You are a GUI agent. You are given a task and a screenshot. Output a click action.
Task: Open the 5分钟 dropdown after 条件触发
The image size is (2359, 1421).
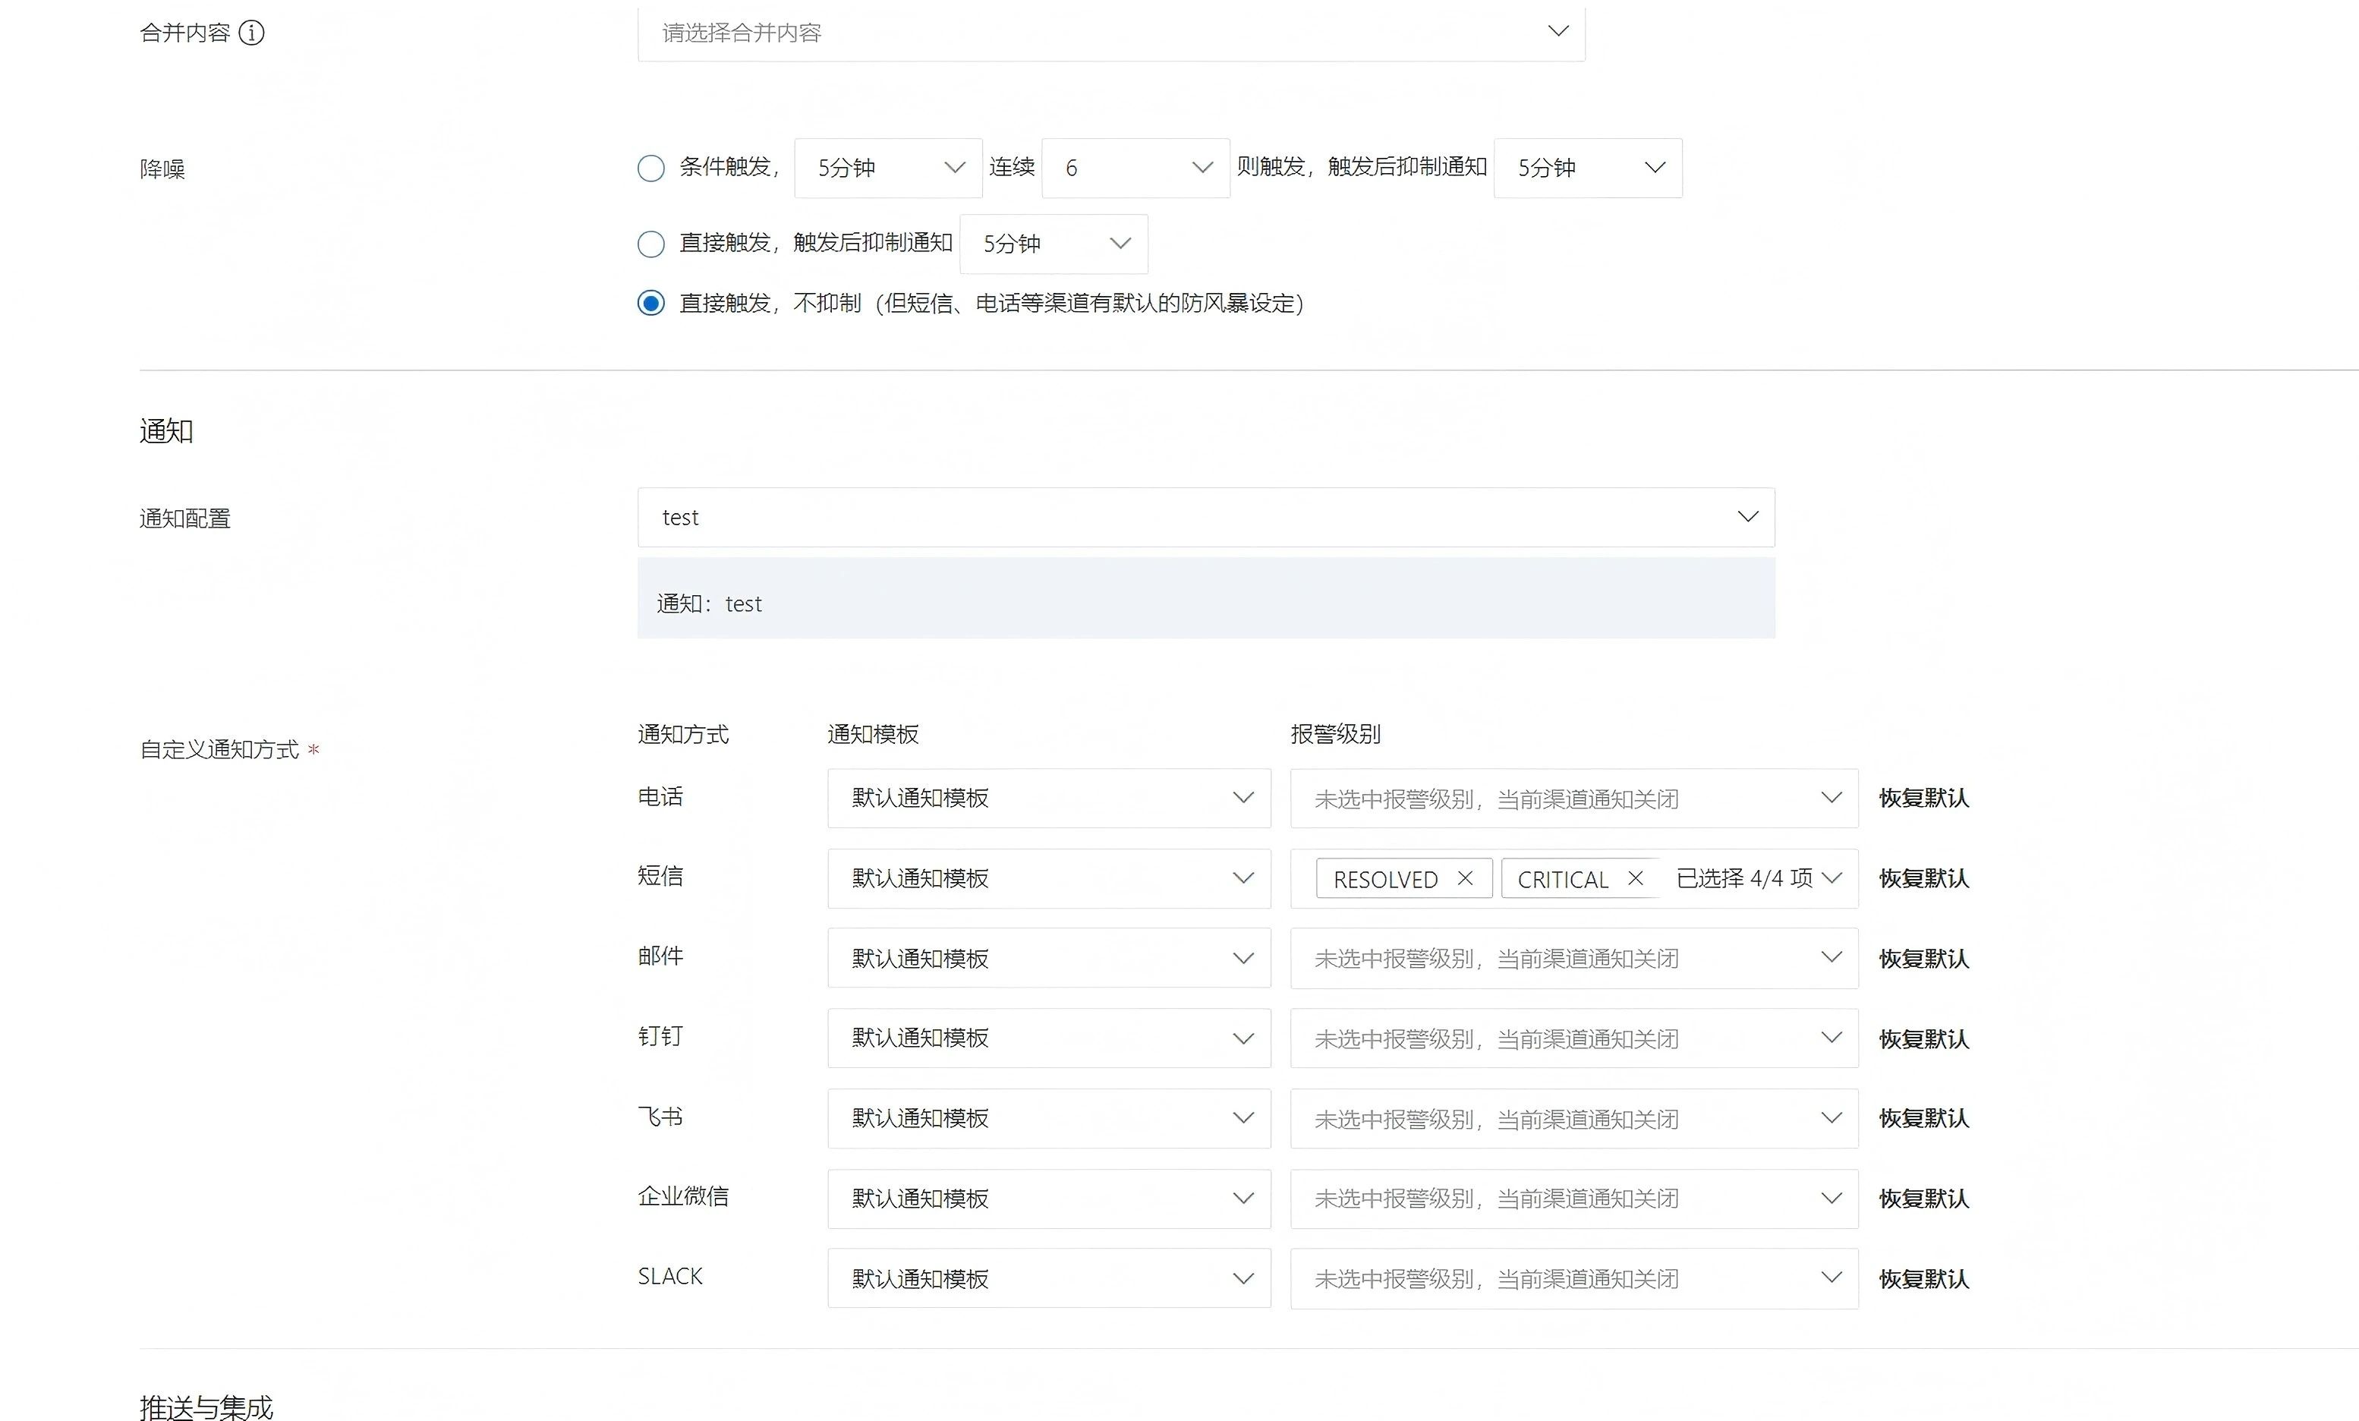[889, 169]
